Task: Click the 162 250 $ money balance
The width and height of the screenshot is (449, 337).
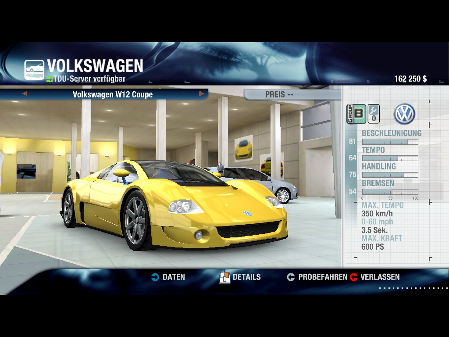Action: pos(410,79)
